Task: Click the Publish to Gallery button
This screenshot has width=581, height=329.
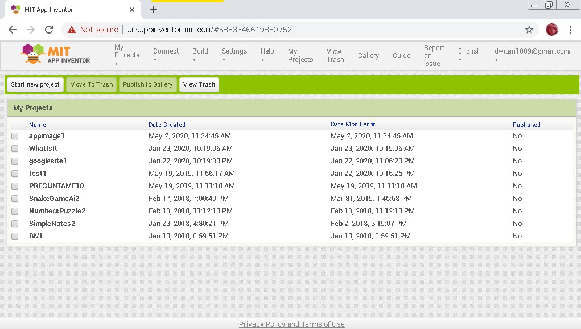Action: click(x=148, y=84)
